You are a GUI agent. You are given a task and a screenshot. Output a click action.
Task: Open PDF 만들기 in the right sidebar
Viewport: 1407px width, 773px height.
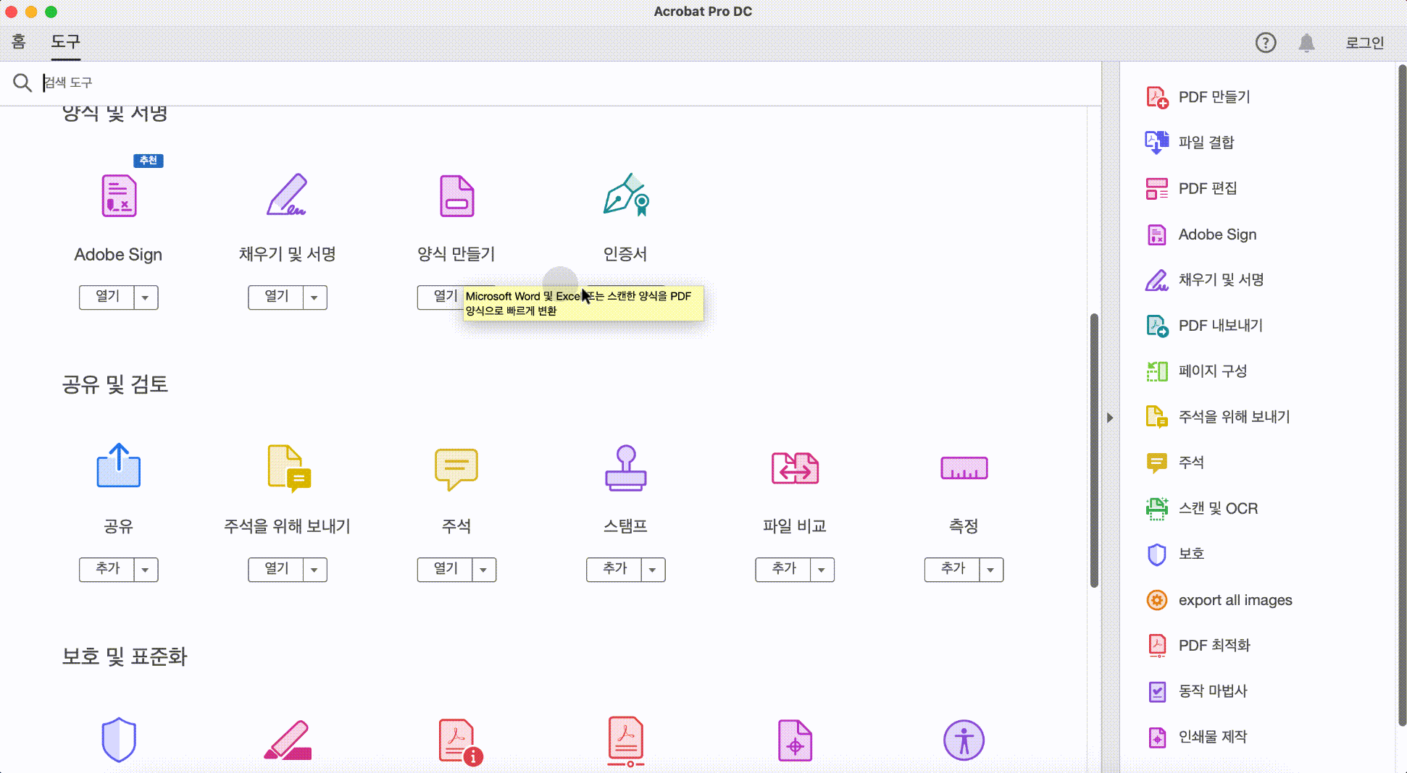click(1198, 97)
